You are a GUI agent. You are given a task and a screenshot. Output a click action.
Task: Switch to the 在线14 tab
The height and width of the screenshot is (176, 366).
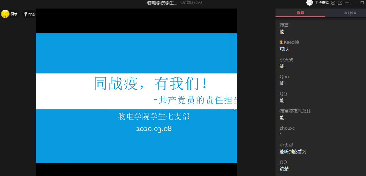[x=350, y=13]
